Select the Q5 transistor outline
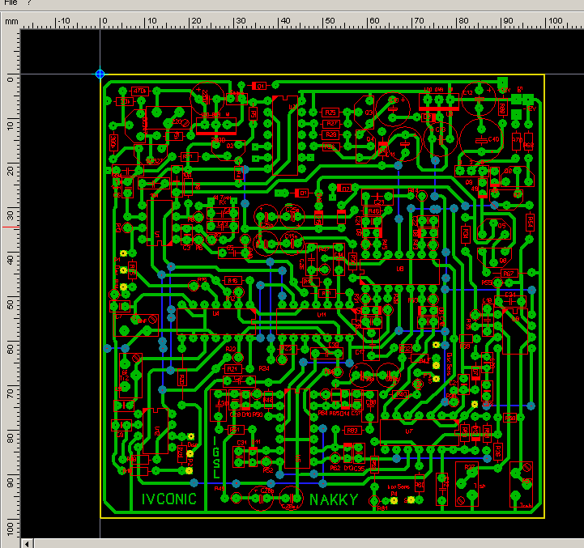Viewport: 584px width, 548px height. pyautogui.click(x=496, y=229)
